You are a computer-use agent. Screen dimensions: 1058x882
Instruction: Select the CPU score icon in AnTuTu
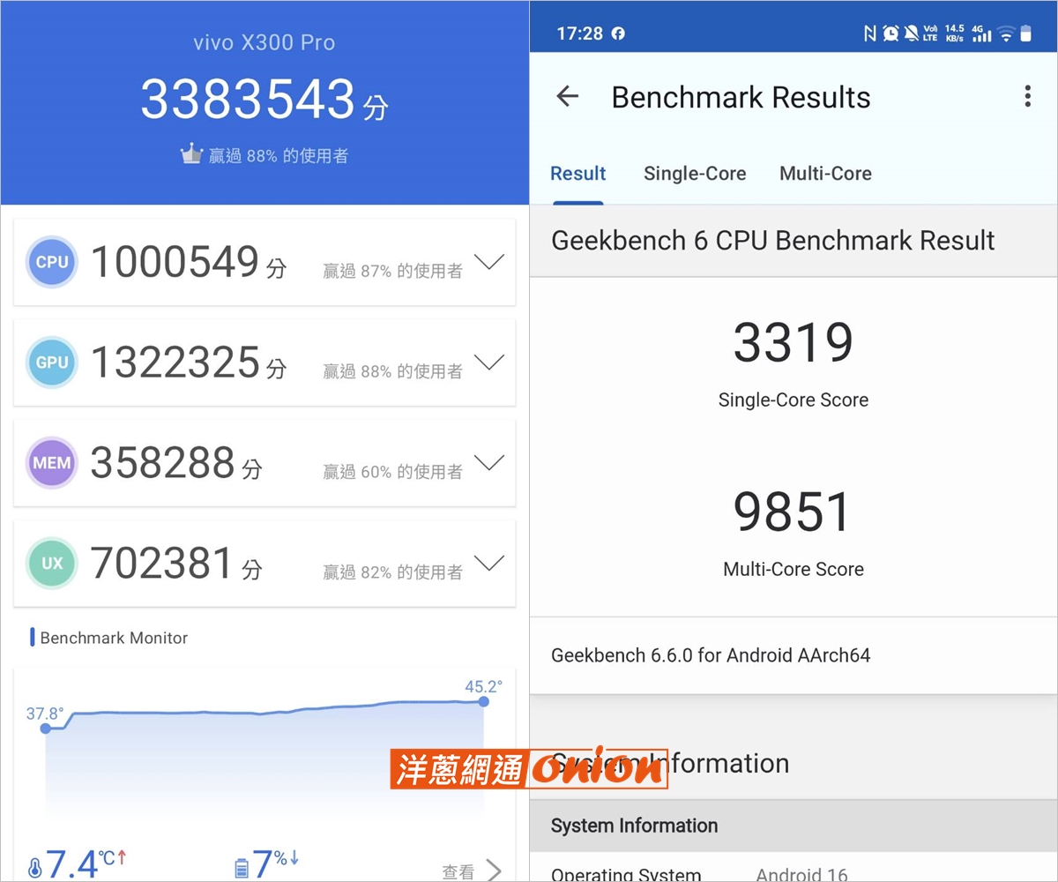tap(51, 262)
